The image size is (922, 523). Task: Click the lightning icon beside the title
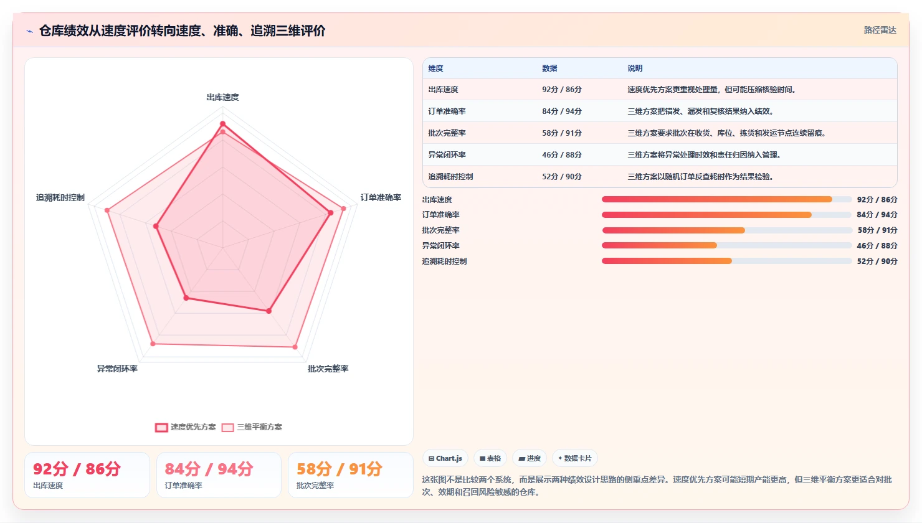pyautogui.click(x=29, y=31)
